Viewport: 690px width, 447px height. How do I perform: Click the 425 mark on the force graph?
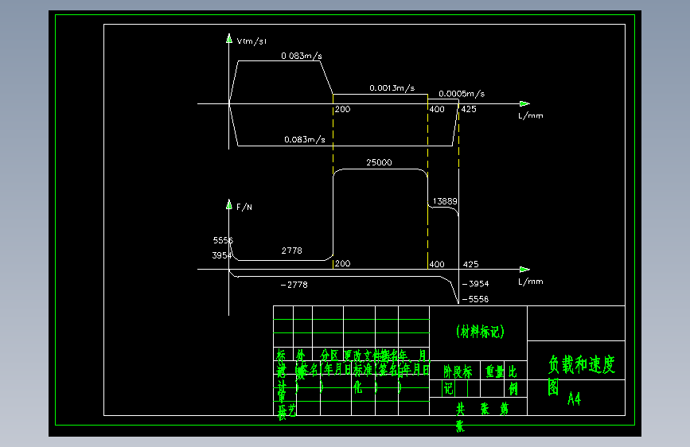tap(470, 264)
